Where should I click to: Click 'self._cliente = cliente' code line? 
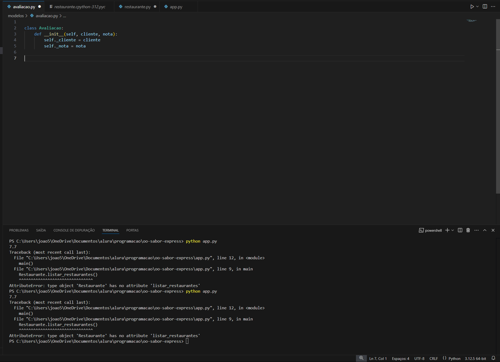72,40
